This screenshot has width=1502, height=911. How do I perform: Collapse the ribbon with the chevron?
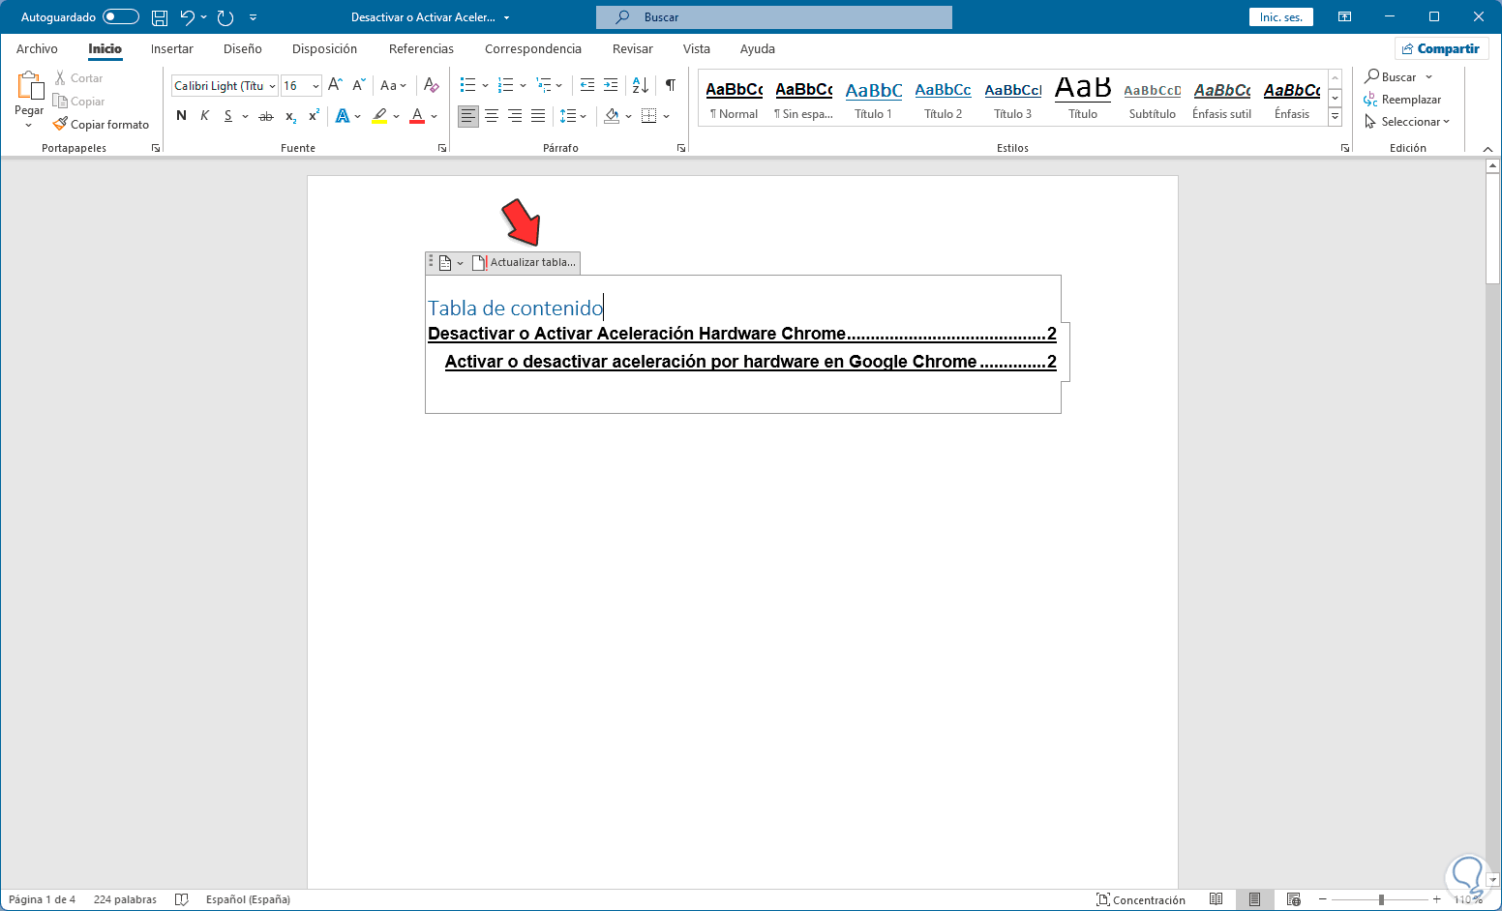pyautogui.click(x=1487, y=149)
